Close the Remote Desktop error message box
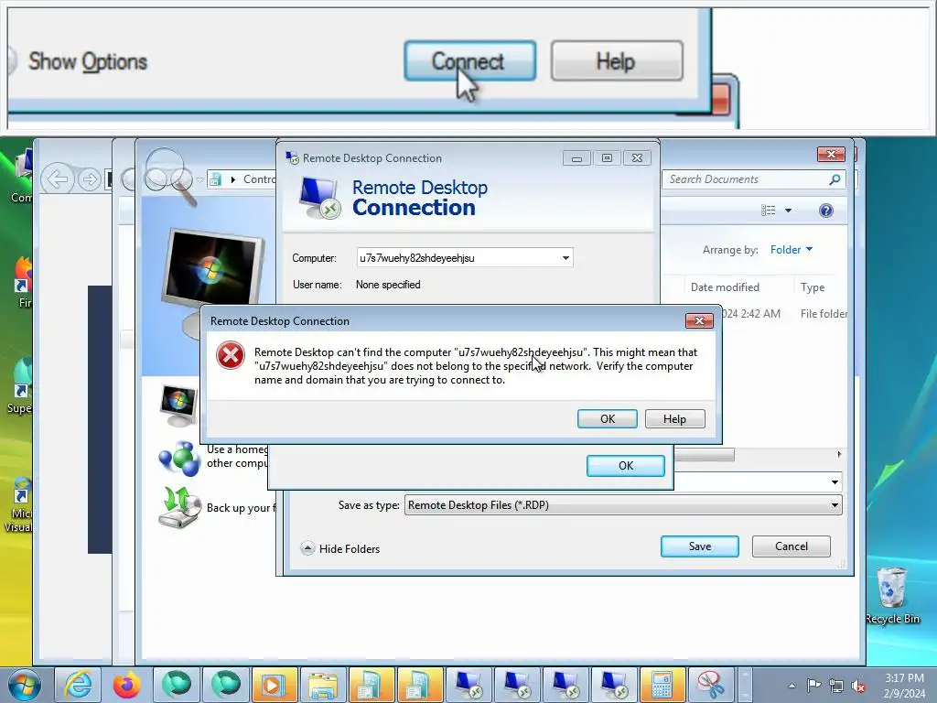The image size is (937, 703). [x=699, y=321]
